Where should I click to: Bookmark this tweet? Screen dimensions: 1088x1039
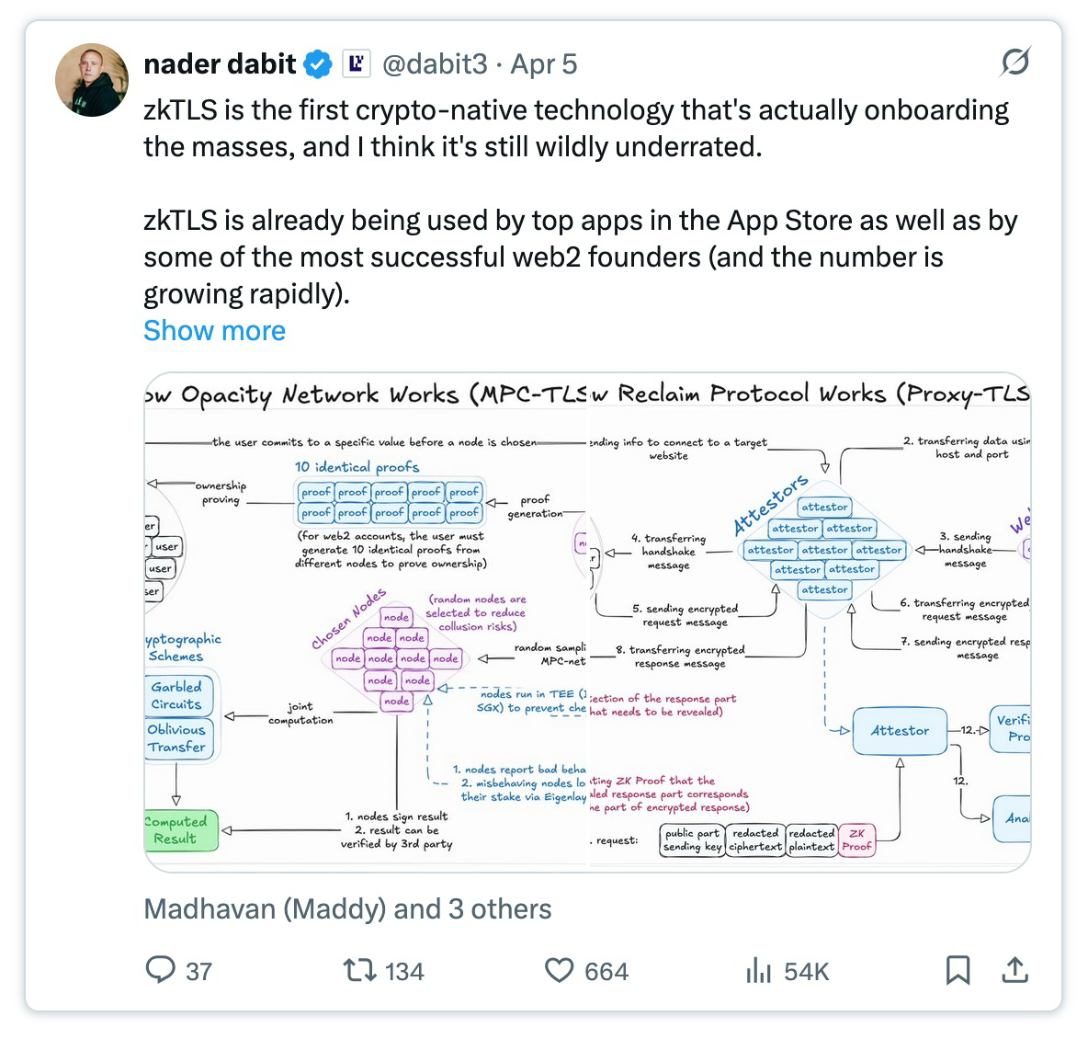click(958, 969)
